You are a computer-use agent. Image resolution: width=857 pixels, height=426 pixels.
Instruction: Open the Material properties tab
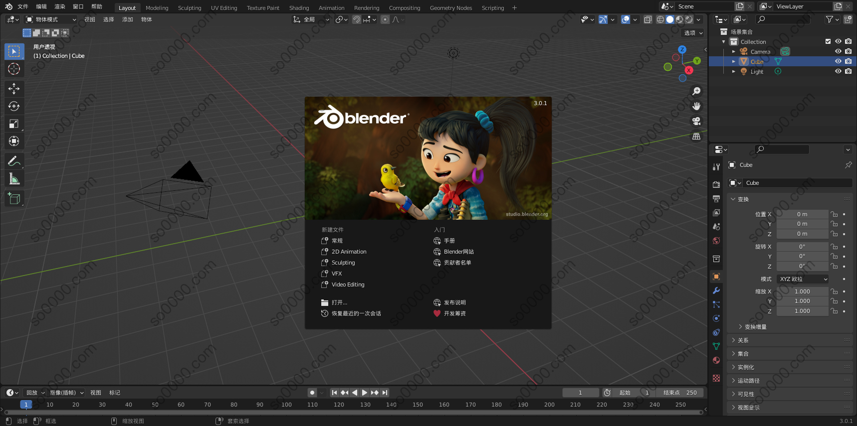[716, 360]
